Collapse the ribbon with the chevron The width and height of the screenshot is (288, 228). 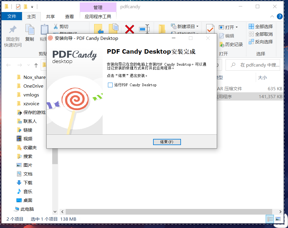[x=272, y=16]
